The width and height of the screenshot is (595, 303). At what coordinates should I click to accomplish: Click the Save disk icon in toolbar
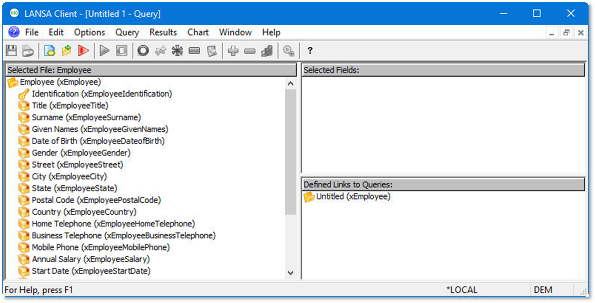pos(12,50)
